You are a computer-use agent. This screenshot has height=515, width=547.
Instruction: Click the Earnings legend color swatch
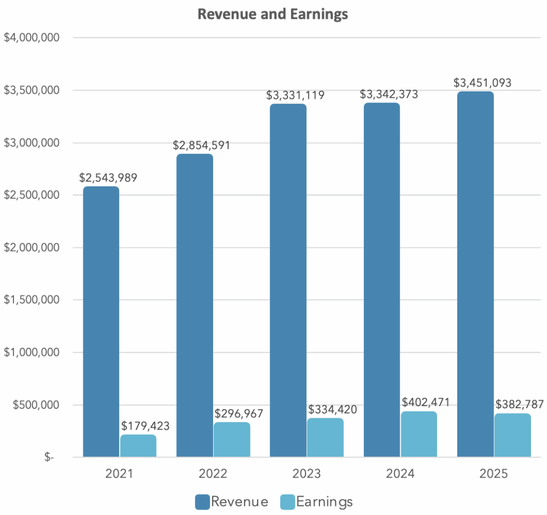point(287,502)
